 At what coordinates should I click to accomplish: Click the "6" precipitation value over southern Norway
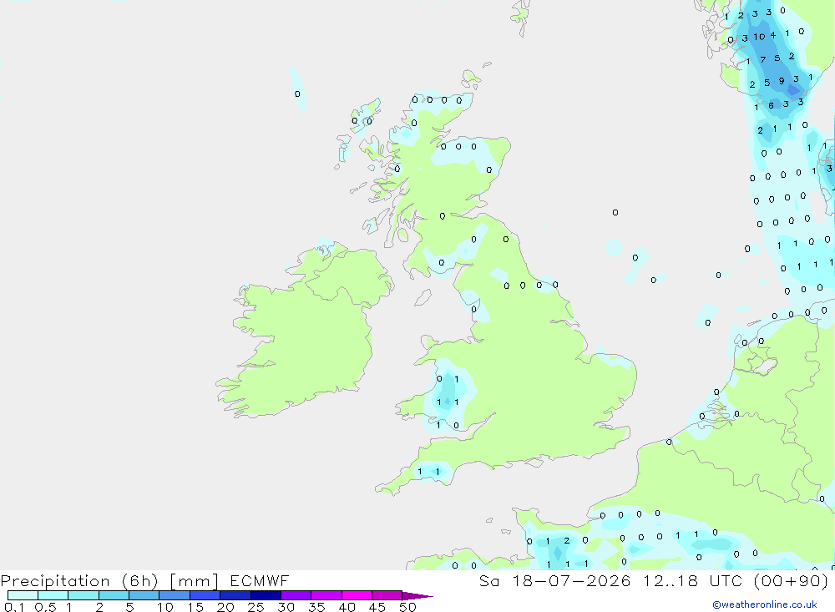[x=771, y=105]
